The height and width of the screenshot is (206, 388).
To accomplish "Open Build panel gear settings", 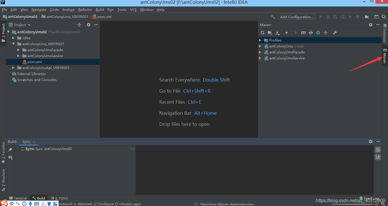I will [x=371, y=141].
